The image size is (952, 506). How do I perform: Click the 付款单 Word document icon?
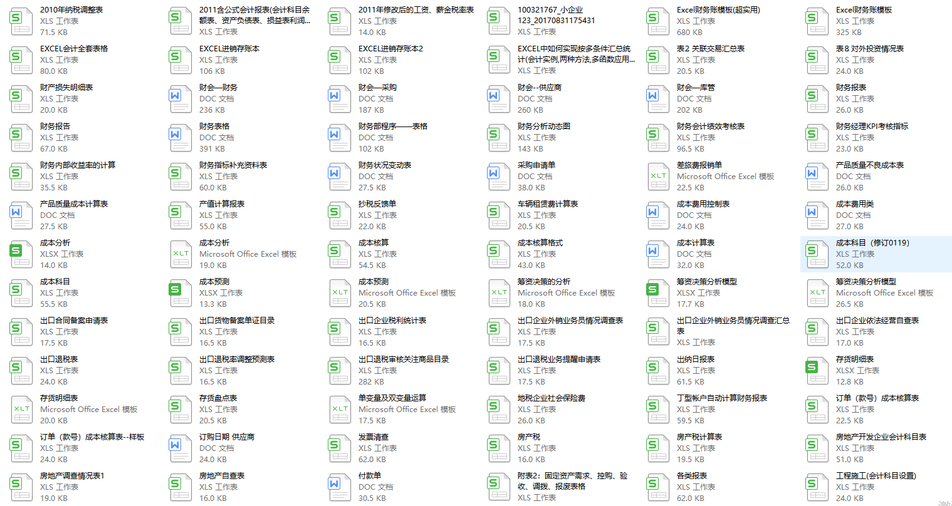pyautogui.click(x=340, y=487)
